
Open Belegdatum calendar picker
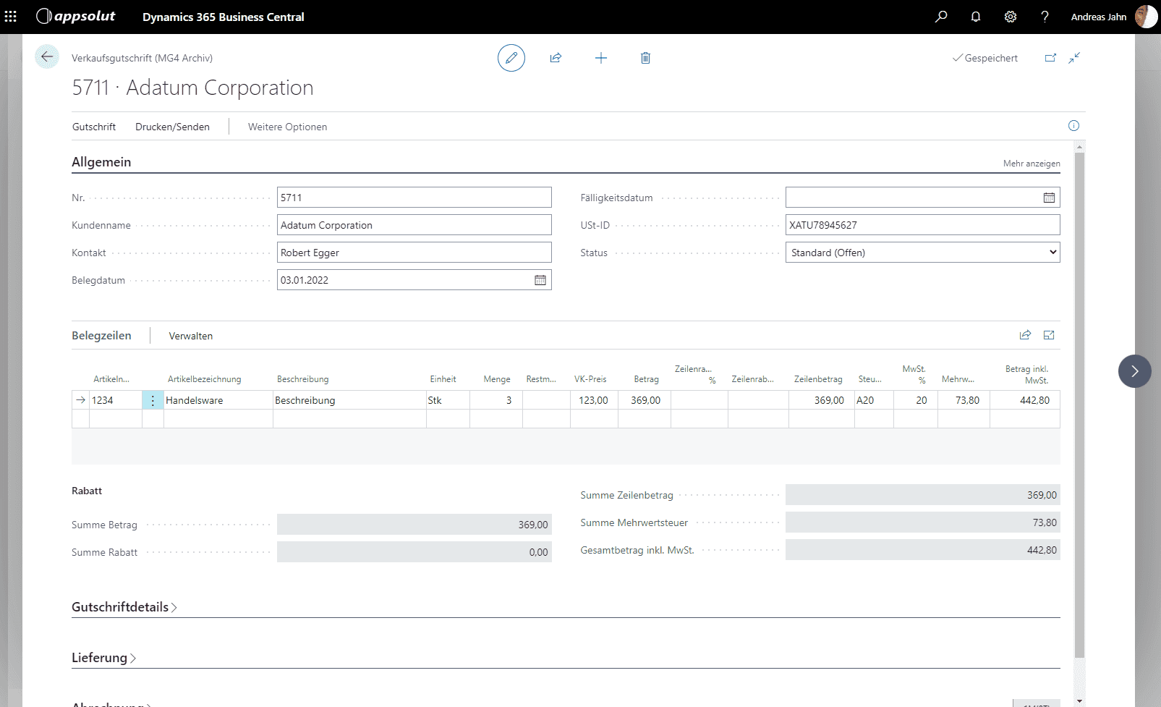[540, 280]
